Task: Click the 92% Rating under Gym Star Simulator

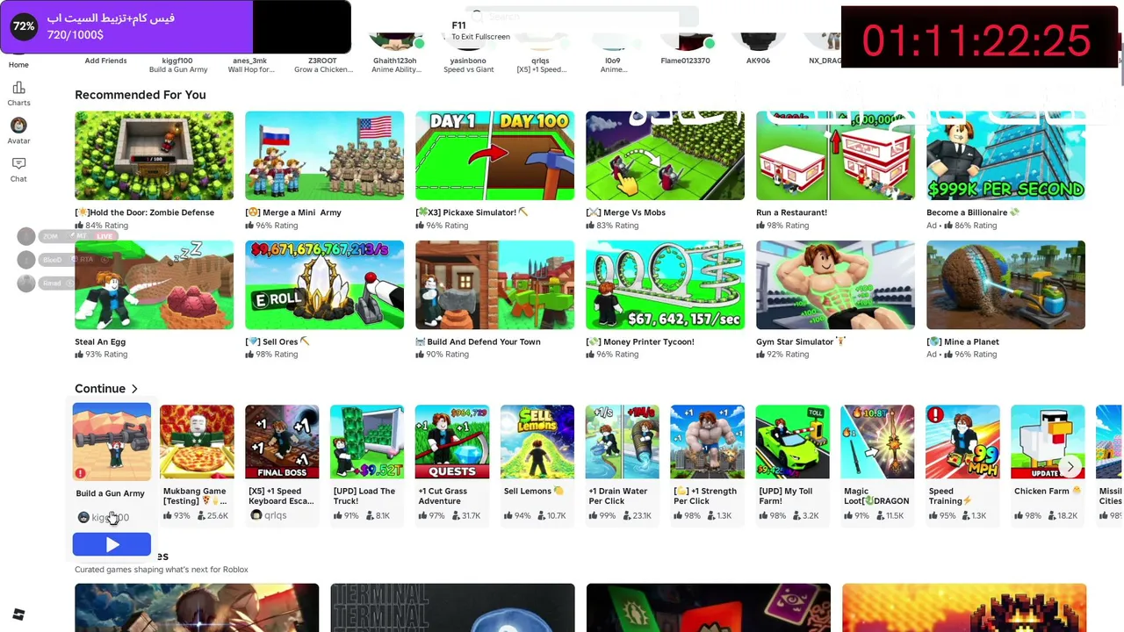Action: click(x=782, y=355)
